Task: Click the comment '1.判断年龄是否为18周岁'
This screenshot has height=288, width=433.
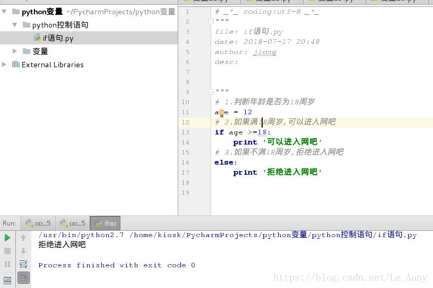Action: click(265, 102)
